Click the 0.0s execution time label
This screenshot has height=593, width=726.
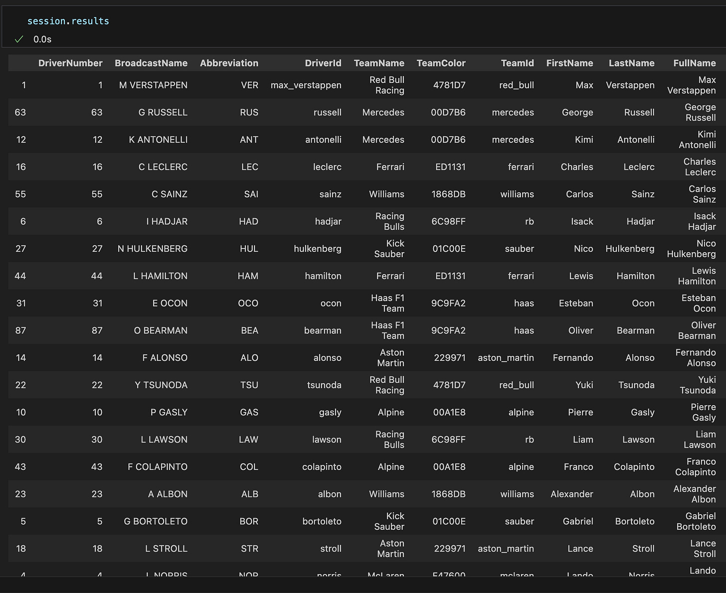tap(42, 39)
